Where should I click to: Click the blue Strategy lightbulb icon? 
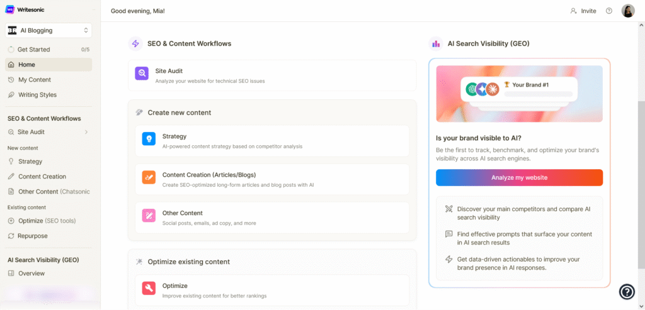click(x=149, y=140)
